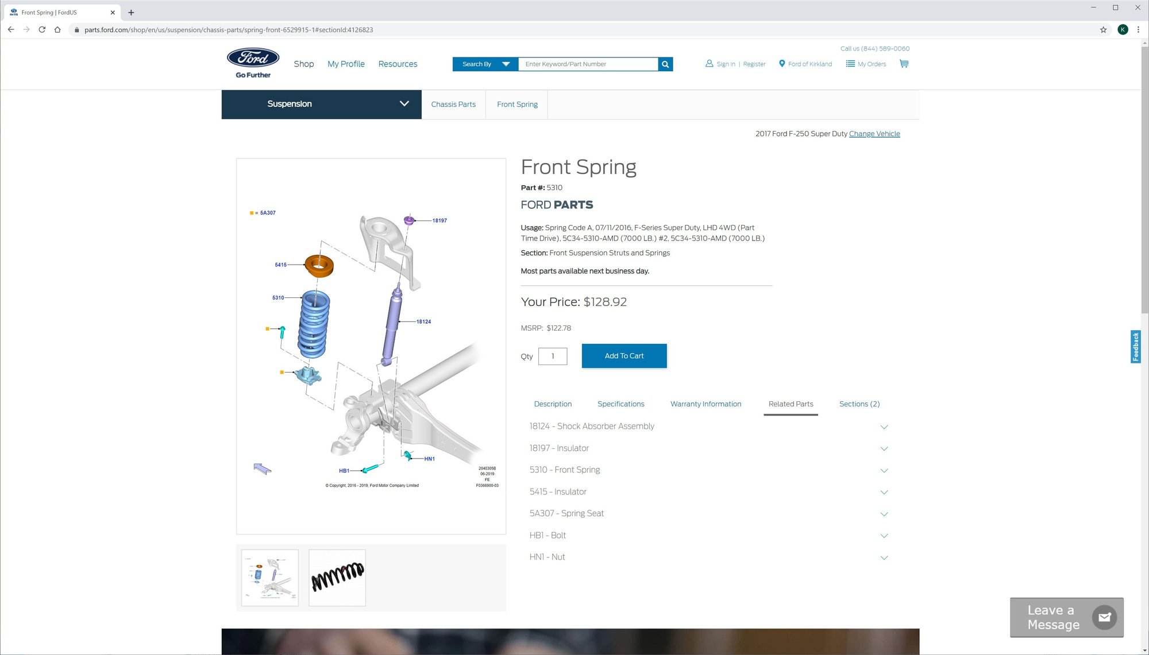The width and height of the screenshot is (1149, 655).
Task: Click the Qty input field
Action: click(x=553, y=356)
